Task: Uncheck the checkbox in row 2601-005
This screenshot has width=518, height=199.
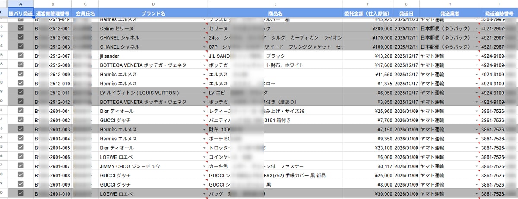Action: 20,147
